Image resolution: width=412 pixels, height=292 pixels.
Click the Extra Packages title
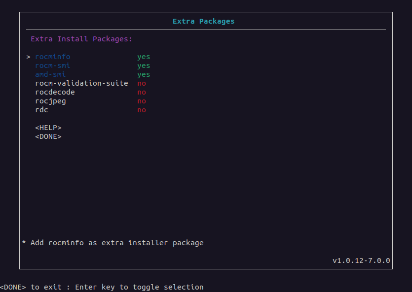pyautogui.click(x=203, y=21)
